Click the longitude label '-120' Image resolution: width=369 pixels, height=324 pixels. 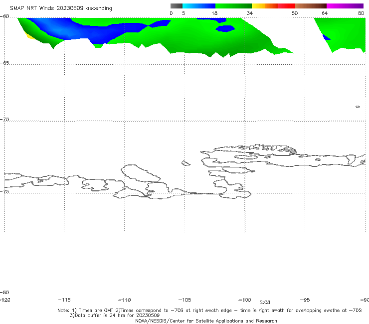pos(5,300)
